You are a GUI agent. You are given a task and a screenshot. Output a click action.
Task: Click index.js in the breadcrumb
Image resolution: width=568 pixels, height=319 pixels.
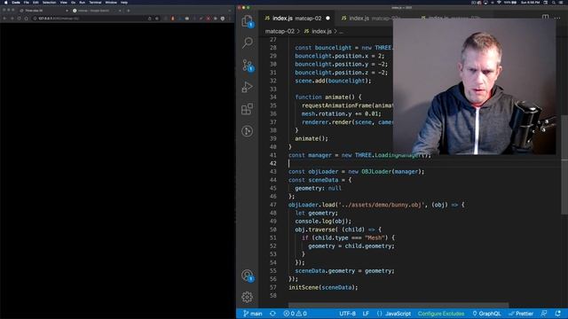pos(321,32)
